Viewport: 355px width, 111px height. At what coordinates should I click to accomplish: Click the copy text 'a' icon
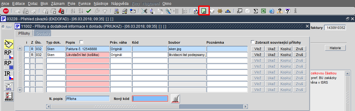coord(152,11)
